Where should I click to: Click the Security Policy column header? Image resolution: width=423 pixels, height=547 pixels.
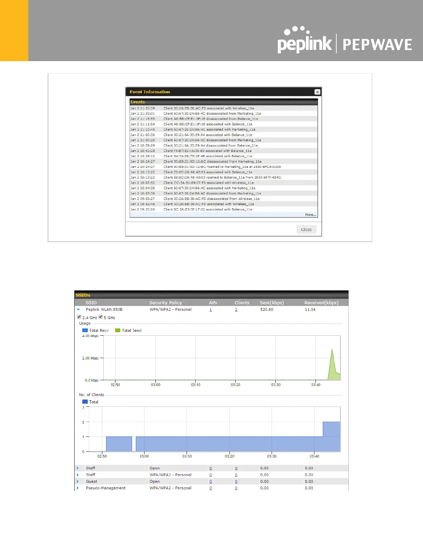click(166, 303)
